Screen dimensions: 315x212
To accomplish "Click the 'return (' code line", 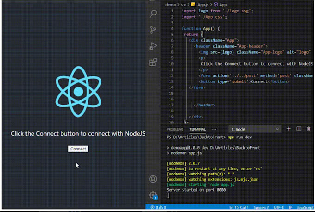I will click(194, 35).
